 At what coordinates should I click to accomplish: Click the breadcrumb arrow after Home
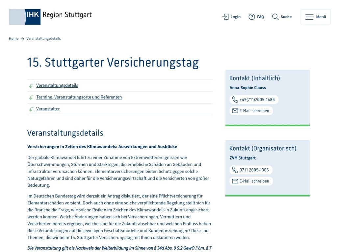pyautogui.click(x=22, y=38)
